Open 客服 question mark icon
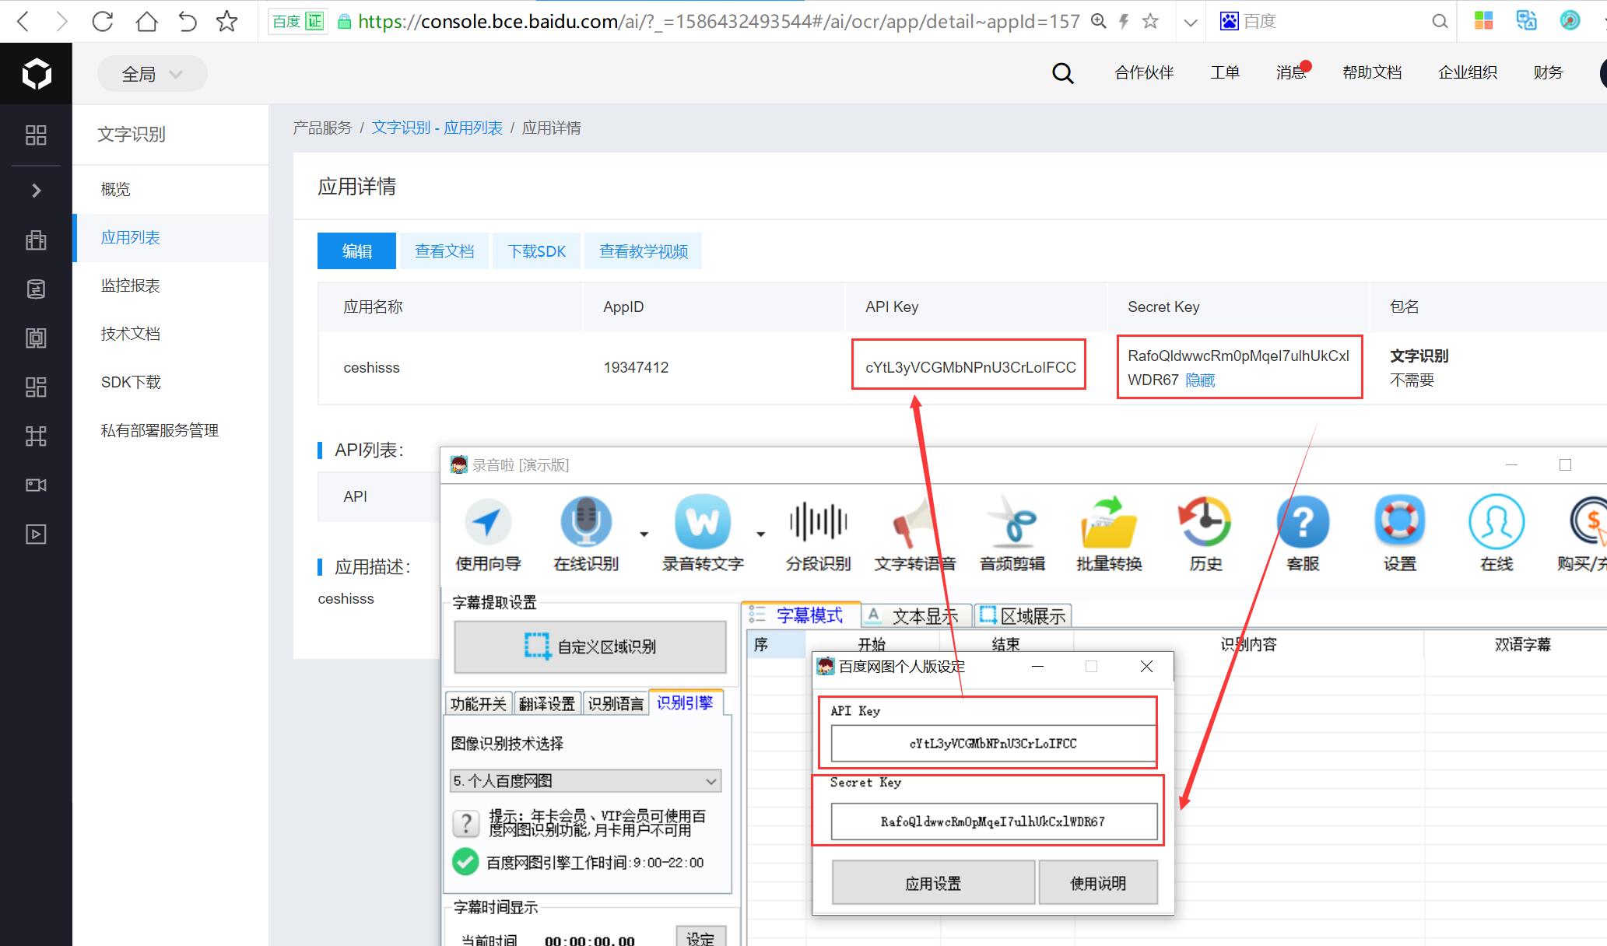This screenshot has width=1607, height=946. point(1303,522)
